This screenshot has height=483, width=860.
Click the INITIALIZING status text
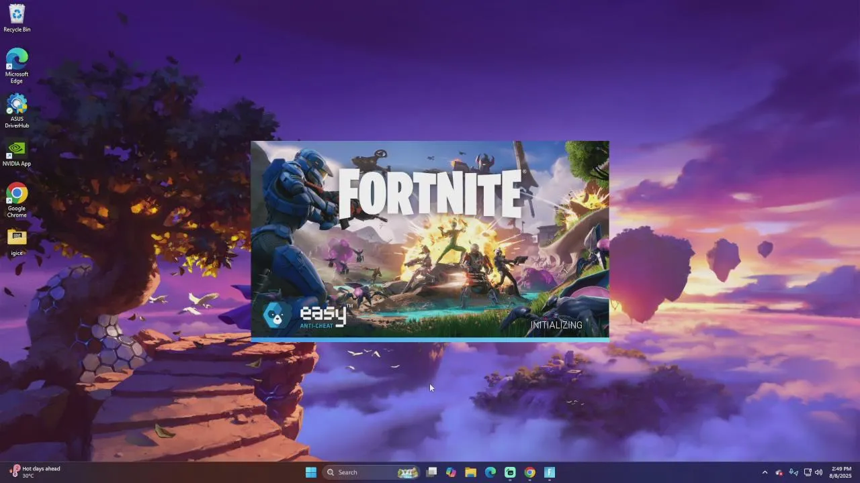pos(556,325)
